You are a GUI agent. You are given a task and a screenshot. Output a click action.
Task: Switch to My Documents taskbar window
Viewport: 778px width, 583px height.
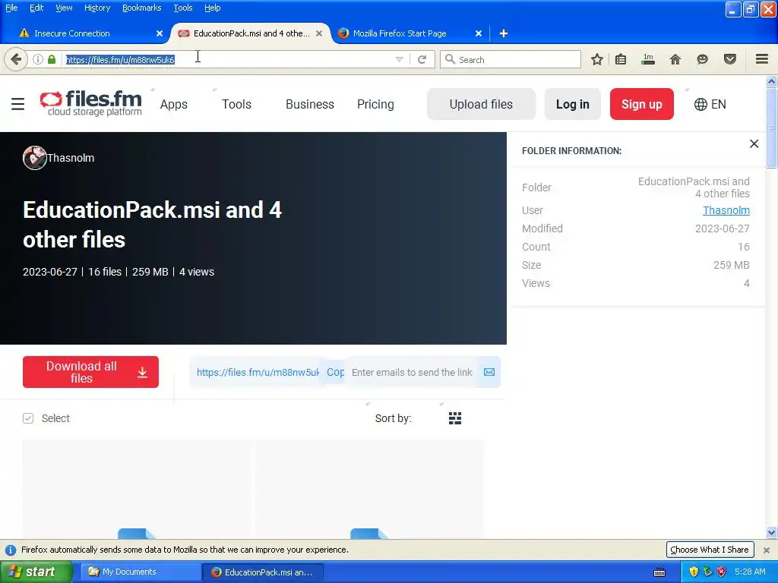[x=141, y=572]
